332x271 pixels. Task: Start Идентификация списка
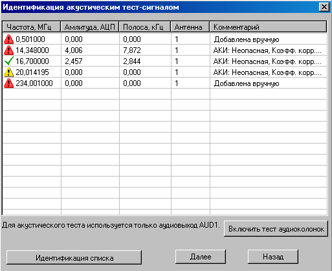tap(74, 257)
